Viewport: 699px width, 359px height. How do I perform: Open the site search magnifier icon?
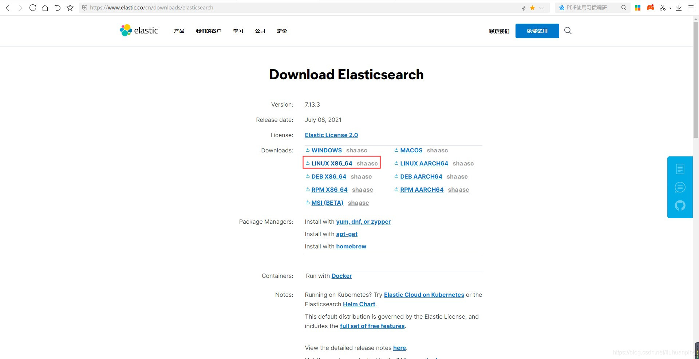[x=568, y=31]
